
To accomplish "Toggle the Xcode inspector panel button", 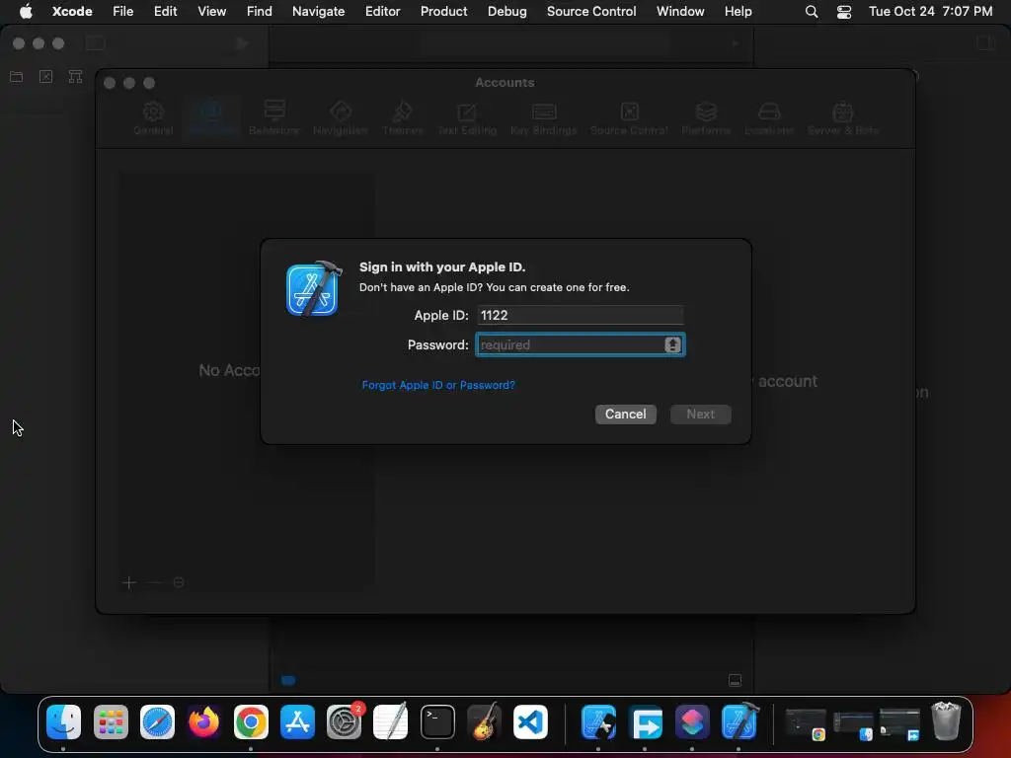I will coord(986,43).
